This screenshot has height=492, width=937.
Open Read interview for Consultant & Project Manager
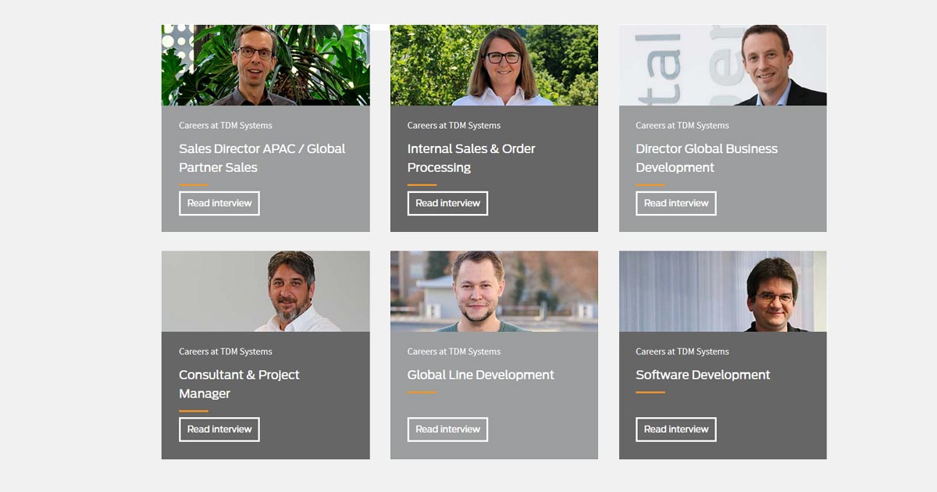[219, 430]
